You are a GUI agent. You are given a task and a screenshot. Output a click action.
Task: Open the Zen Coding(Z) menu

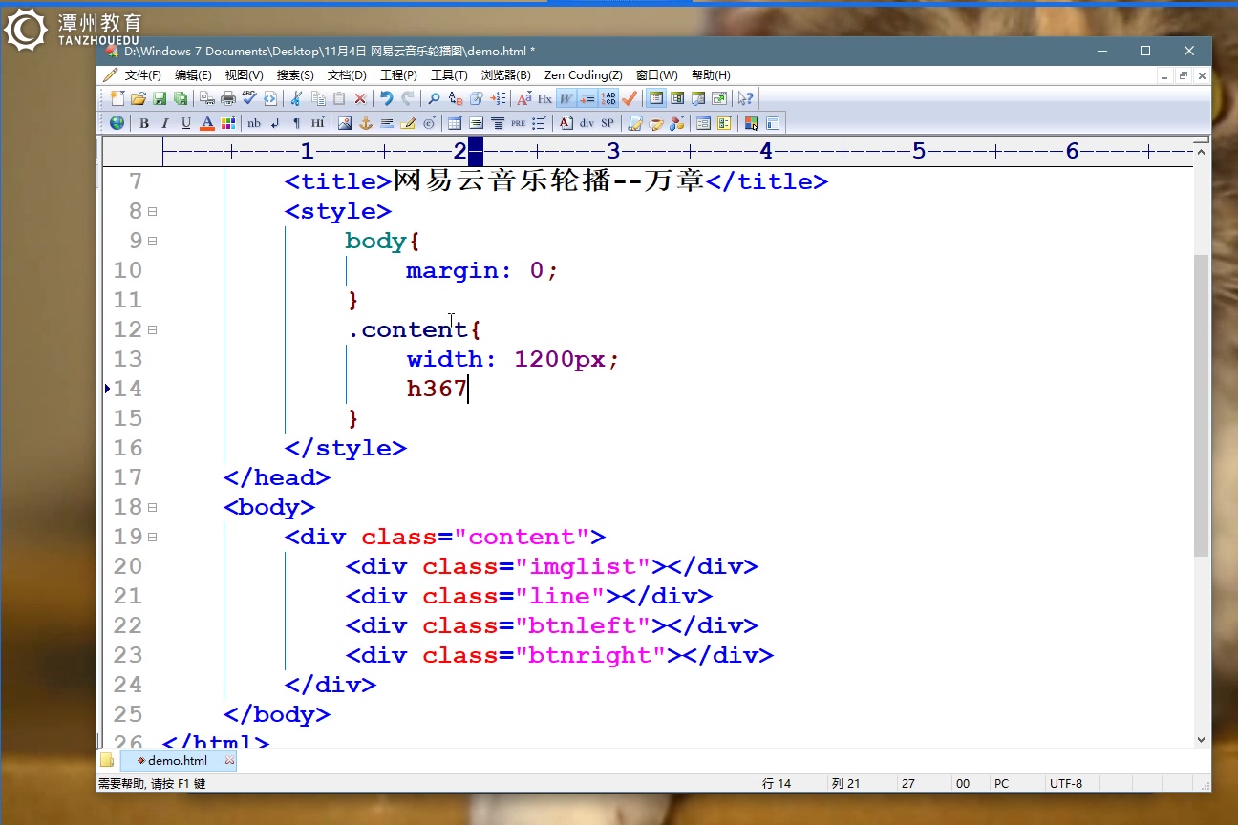pos(584,75)
